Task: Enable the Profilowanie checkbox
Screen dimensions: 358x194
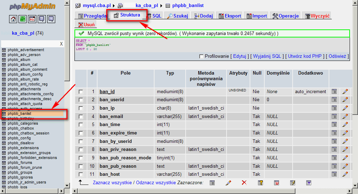Action: click(201, 56)
